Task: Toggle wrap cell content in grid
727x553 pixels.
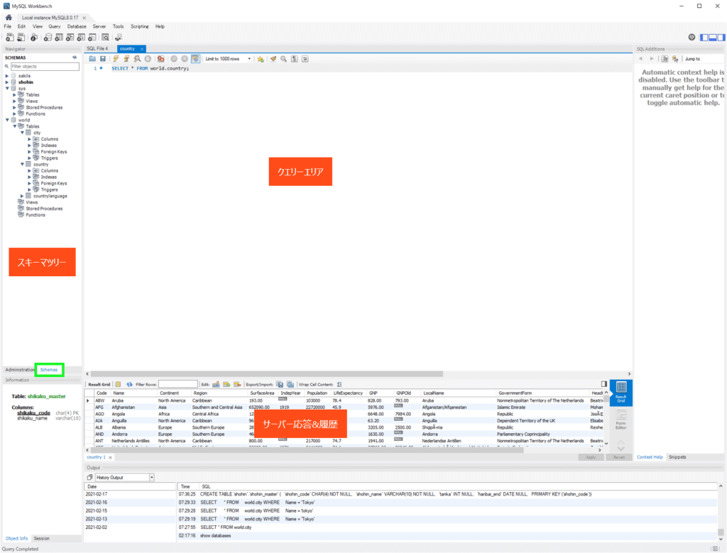Action: pos(339,384)
